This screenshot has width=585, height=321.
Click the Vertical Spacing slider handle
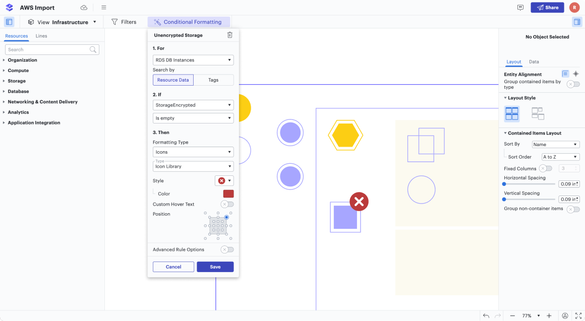pyautogui.click(x=504, y=199)
